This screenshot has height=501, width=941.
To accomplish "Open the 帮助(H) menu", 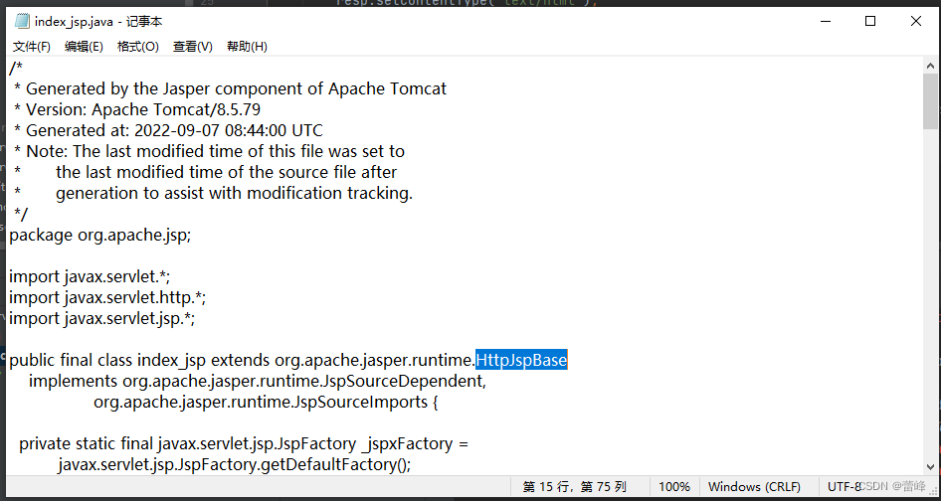I will [247, 46].
